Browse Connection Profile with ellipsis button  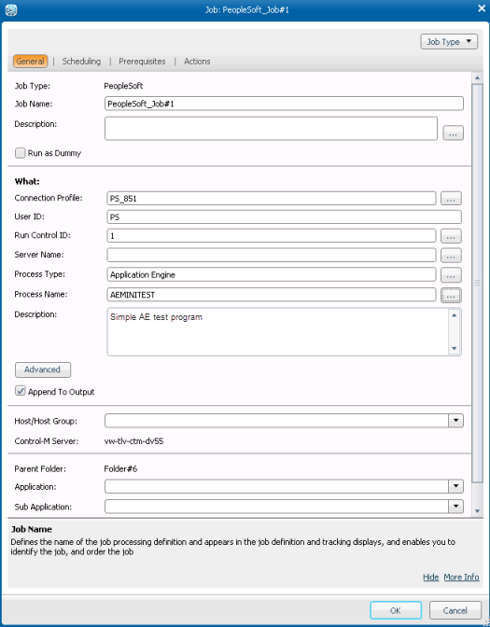451,199
